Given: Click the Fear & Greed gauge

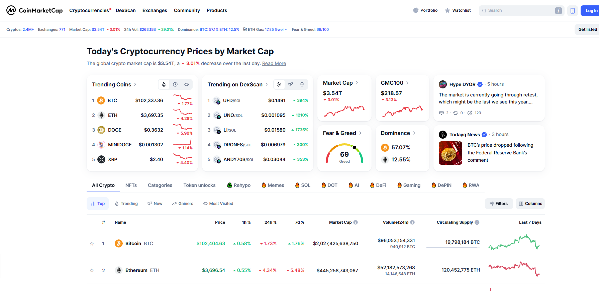Looking at the screenshot, I should click(x=344, y=154).
